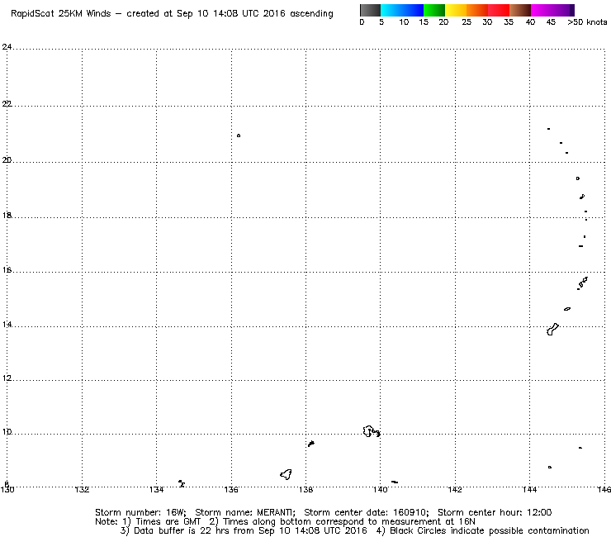The height and width of the screenshot is (537, 611).
Task: Click the longitude label 134
Action: (156, 490)
